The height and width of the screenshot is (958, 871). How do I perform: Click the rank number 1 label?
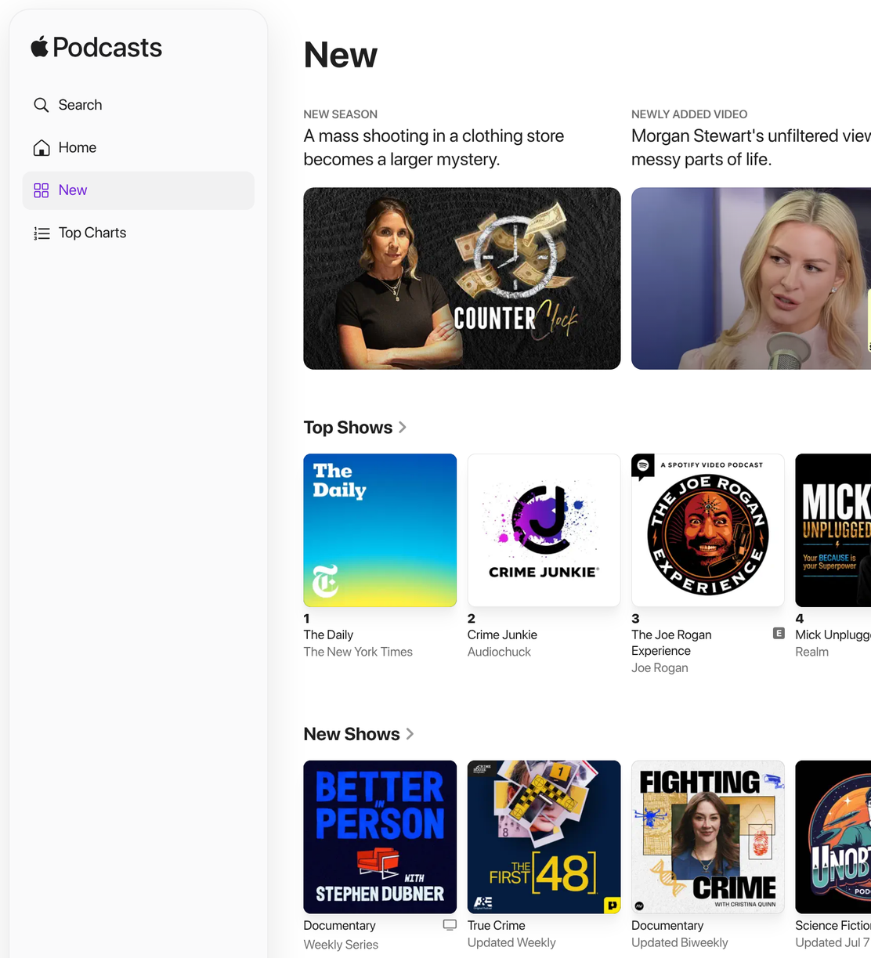307,618
